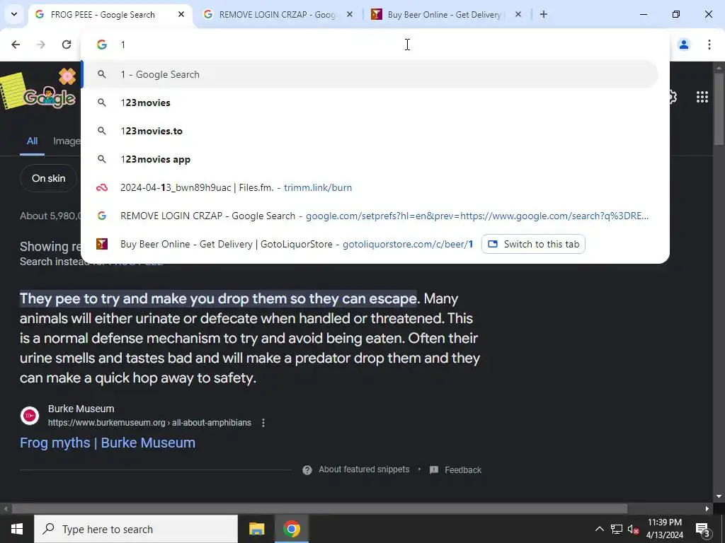Reload the current page
725x543 pixels.
pyautogui.click(x=67, y=45)
